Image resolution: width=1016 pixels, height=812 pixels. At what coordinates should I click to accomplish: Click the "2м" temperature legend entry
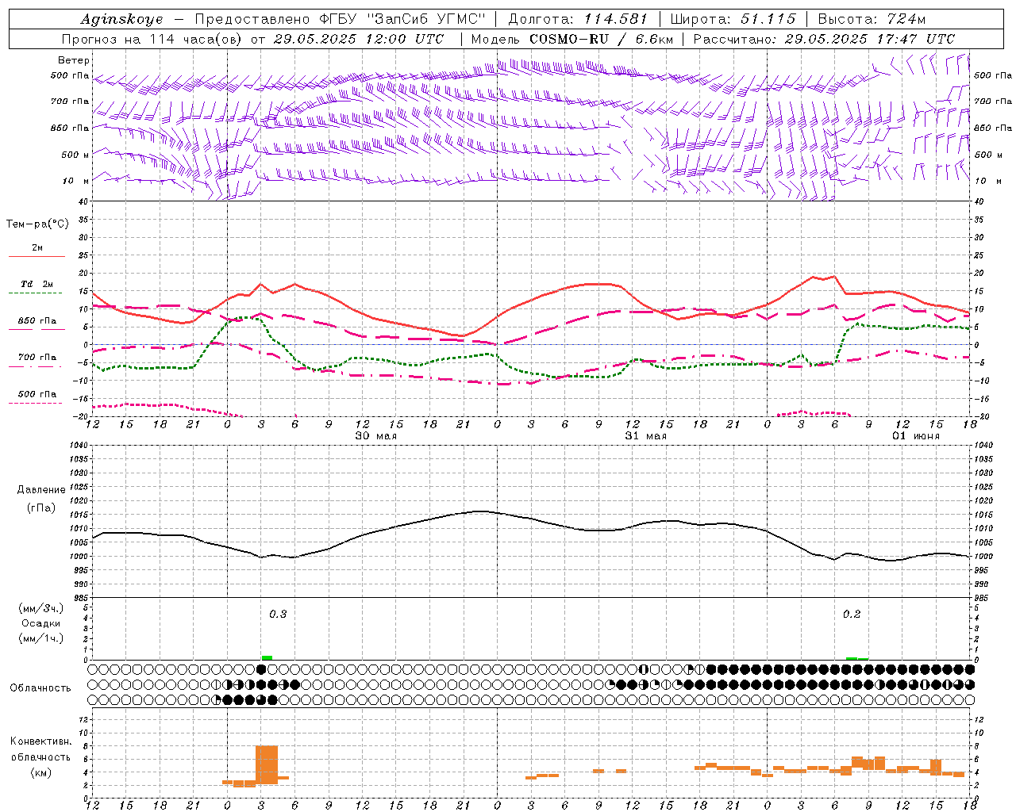tap(37, 248)
